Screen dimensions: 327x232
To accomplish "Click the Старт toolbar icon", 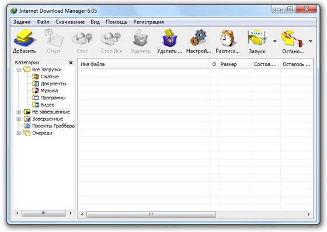I will (x=54, y=38).
